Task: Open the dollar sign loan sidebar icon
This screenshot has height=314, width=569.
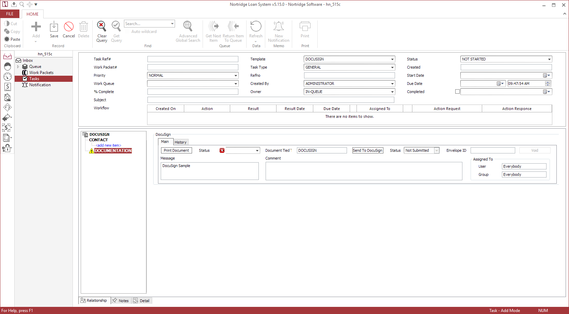Action: [x=7, y=87]
